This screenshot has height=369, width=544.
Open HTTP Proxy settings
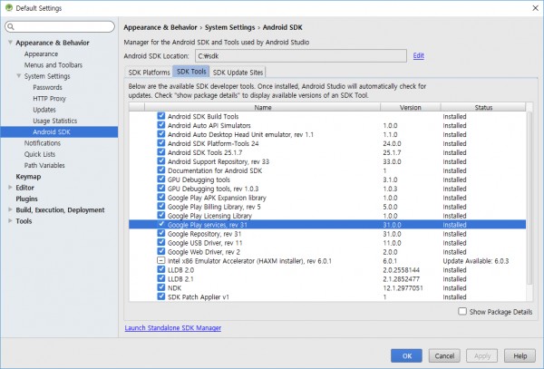click(49, 99)
